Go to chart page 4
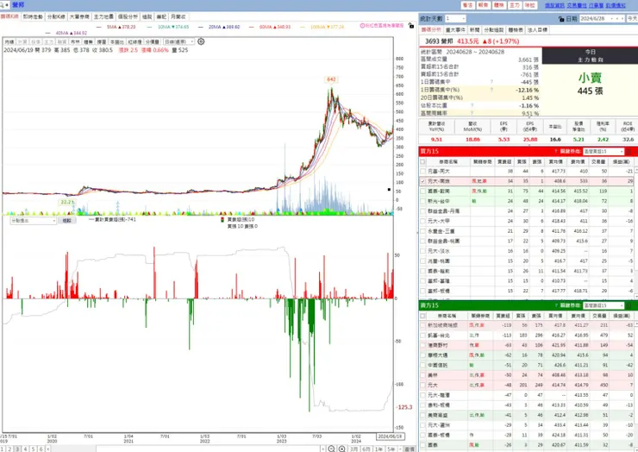The width and height of the screenshot is (638, 452). tap(25, 449)
